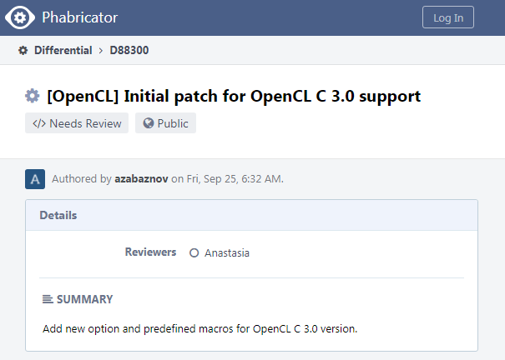This screenshot has height=360, width=505.
Task: Open azabaznov author profile link
Action: click(141, 178)
